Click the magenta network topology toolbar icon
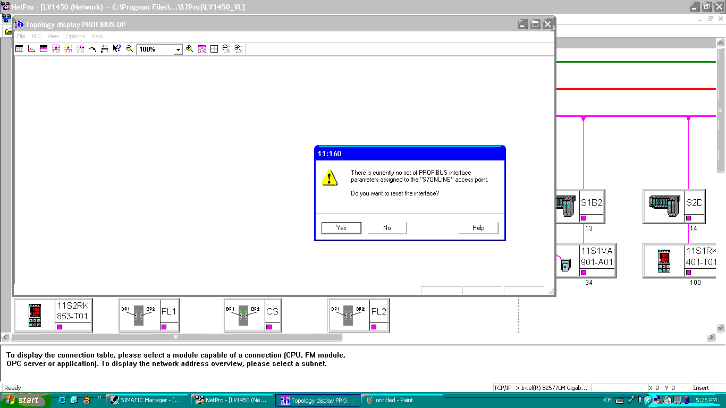The width and height of the screenshot is (726, 408). coord(56,49)
